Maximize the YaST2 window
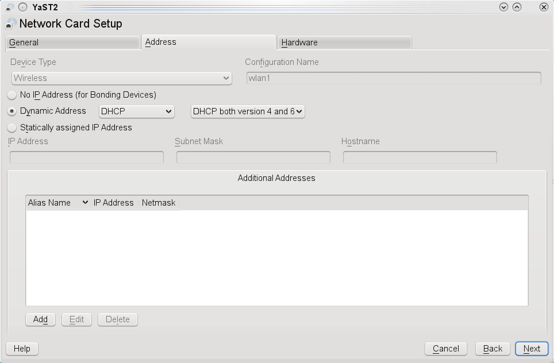 point(517,7)
